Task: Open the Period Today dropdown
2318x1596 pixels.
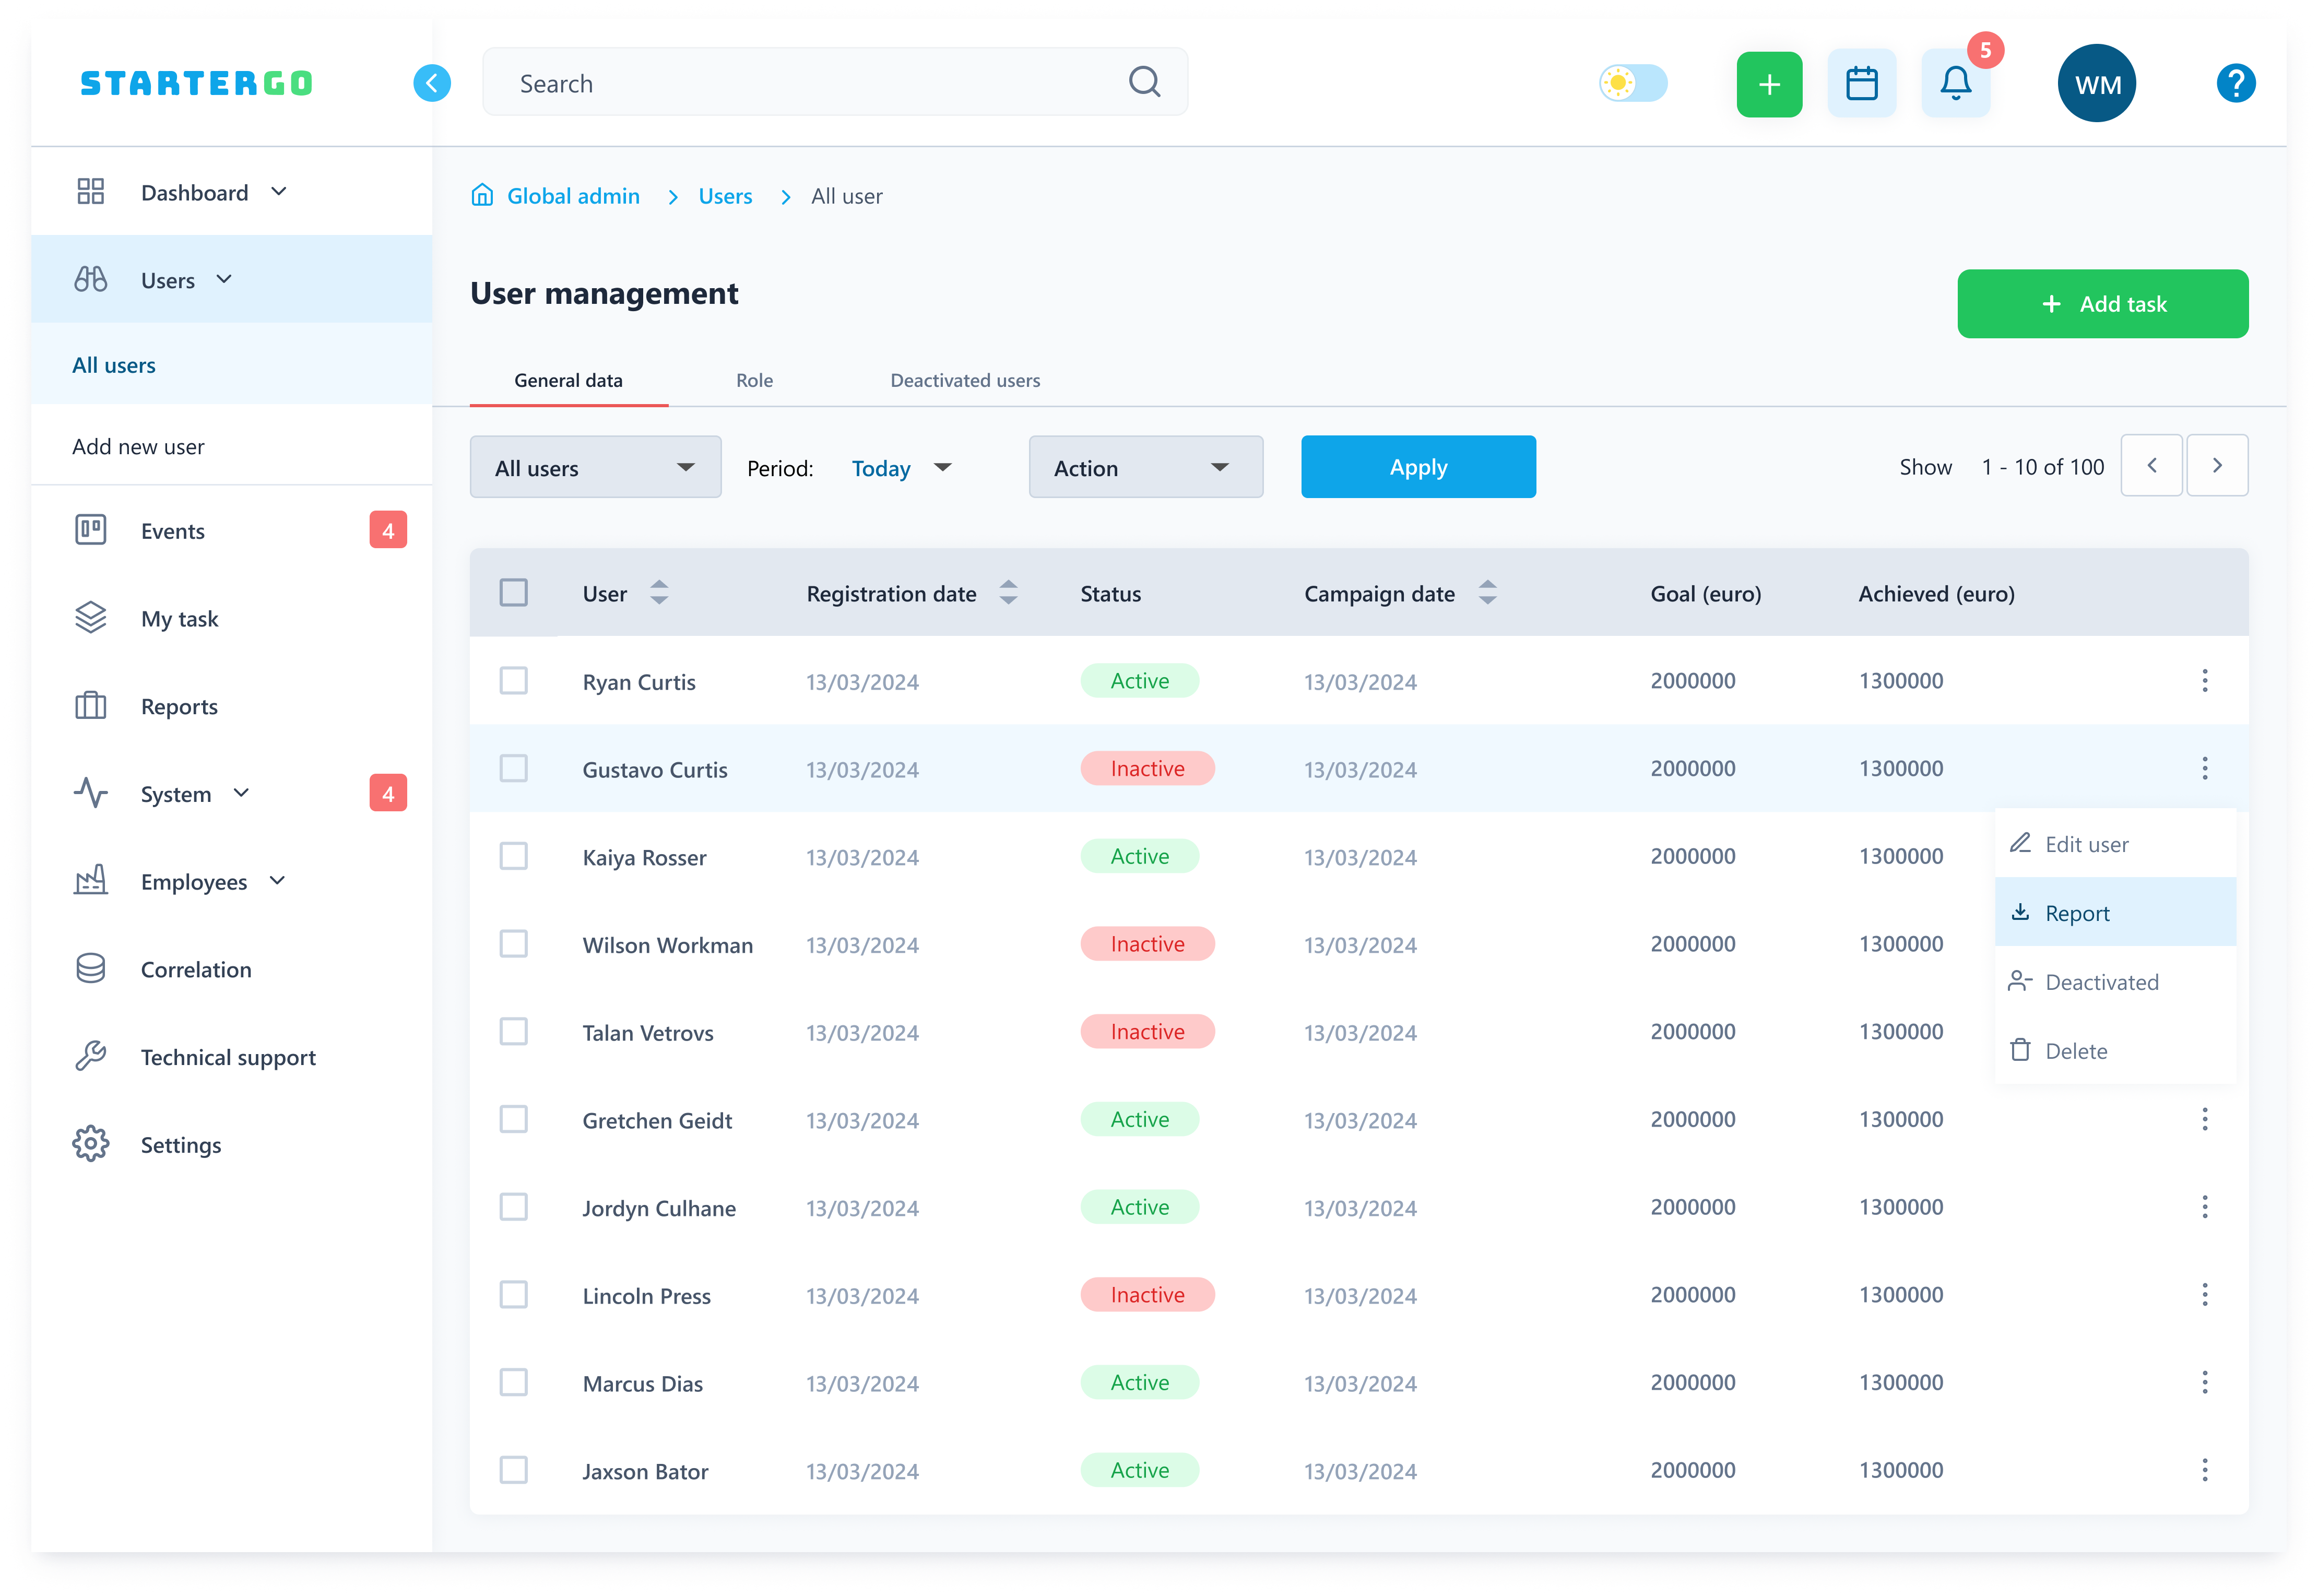Action: (900, 468)
